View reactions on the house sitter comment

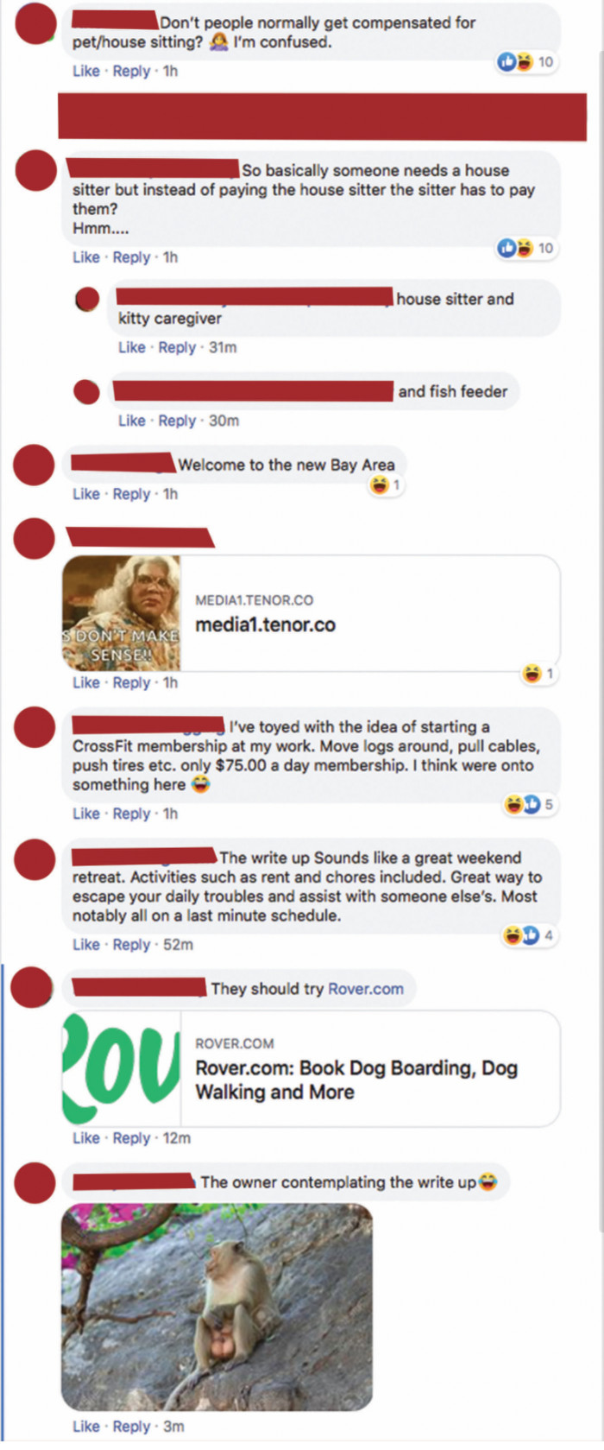[525, 249]
